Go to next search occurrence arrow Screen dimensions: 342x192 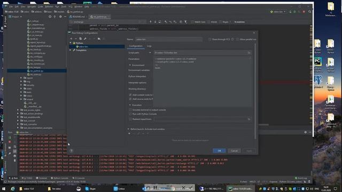[x=155, y=22]
